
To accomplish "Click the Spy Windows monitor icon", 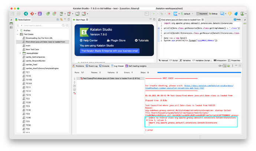I will 78,14.
